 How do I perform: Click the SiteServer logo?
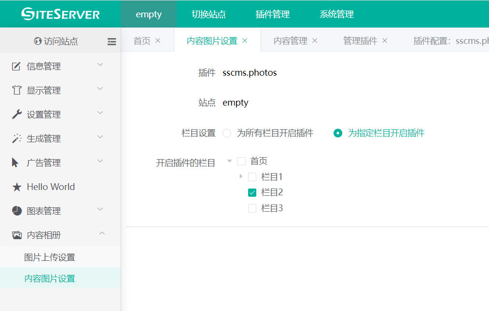pos(60,14)
